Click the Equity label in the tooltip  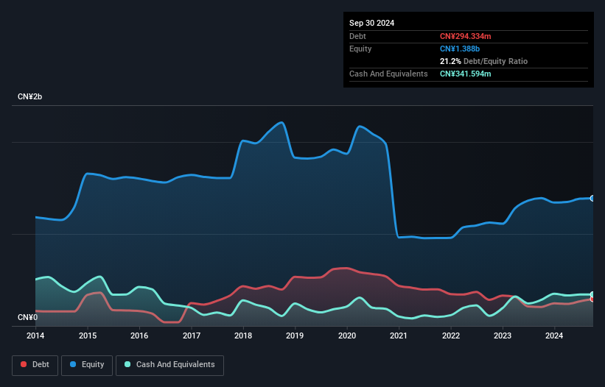point(360,49)
